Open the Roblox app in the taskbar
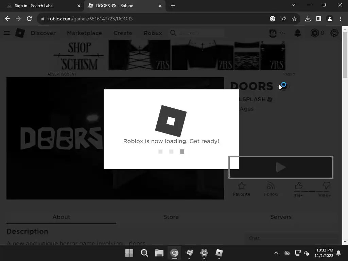The width and height of the screenshot is (348, 261). (x=219, y=253)
